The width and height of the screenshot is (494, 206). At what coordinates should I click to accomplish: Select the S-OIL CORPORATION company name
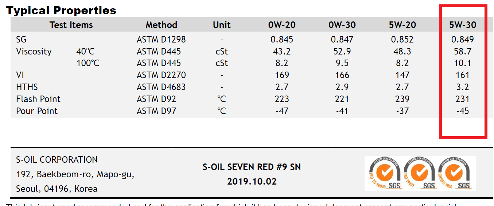pos(57,159)
